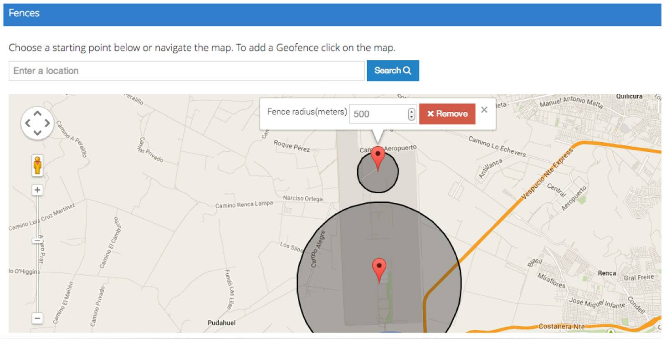666x339 pixels.
Task: Decrease fence radius with stepper down arrow
Action: click(x=411, y=117)
